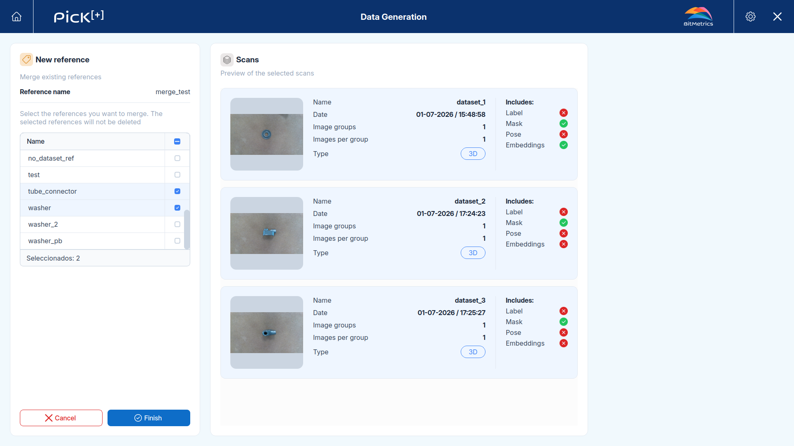794x446 pixels.
Task: Open the dataset_3 tube thumbnail
Action: tap(267, 332)
